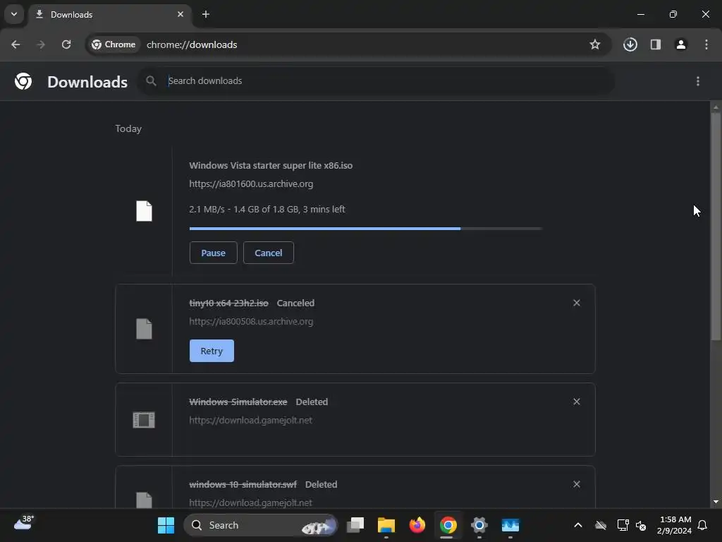
Task: Click the magnifier icon in search downloads
Action: coord(151,81)
